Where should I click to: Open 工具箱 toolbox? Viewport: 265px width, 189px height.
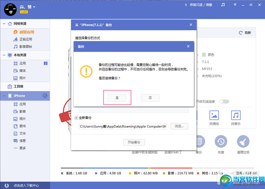pos(18,87)
